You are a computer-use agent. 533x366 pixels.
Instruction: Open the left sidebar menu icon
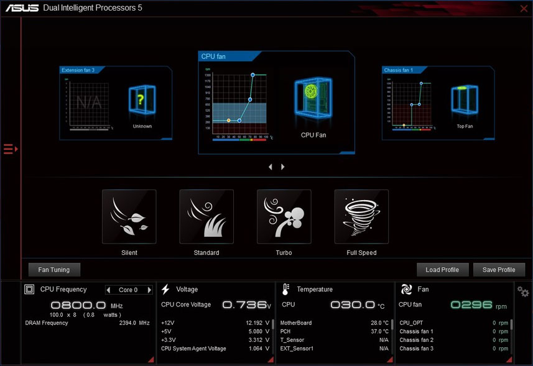pos(10,149)
